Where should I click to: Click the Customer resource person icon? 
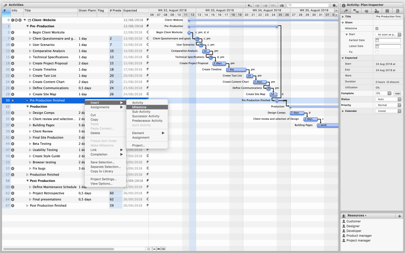click(x=344, y=221)
